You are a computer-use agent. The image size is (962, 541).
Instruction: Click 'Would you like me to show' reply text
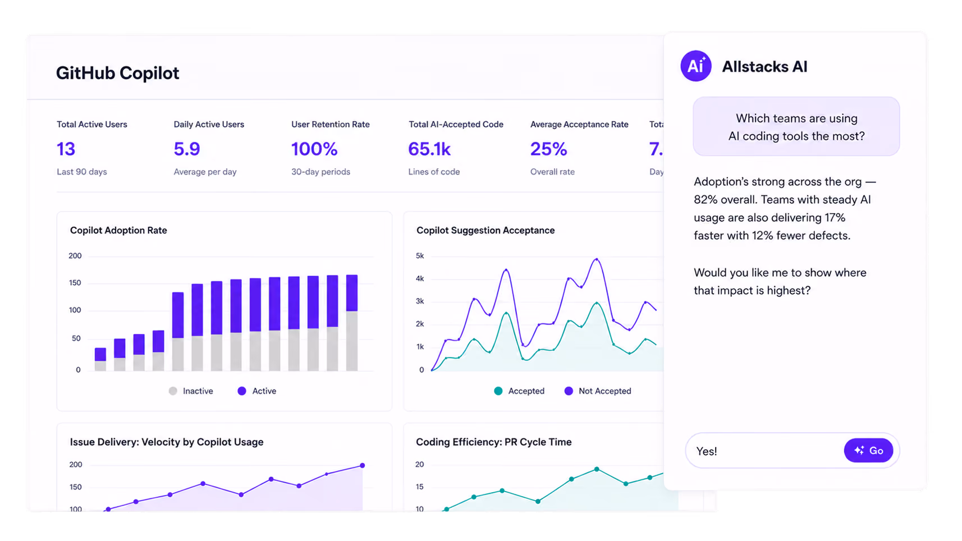point(780,282)
